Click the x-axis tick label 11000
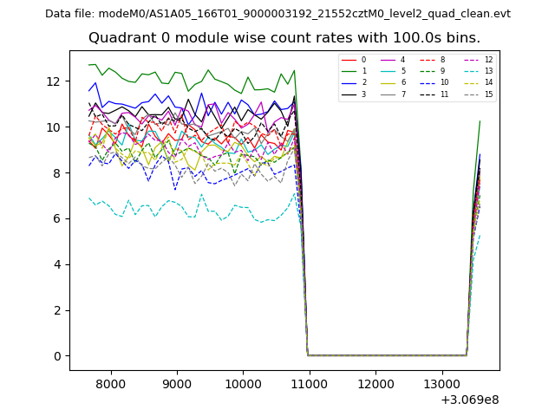This screenshot has width=555, height=416. (309, 384)
